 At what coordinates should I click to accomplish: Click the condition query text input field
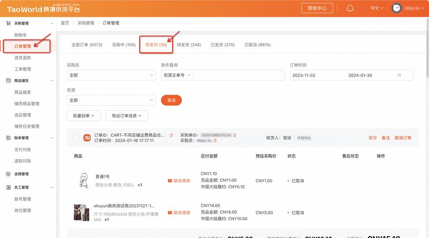pos(239,75)
